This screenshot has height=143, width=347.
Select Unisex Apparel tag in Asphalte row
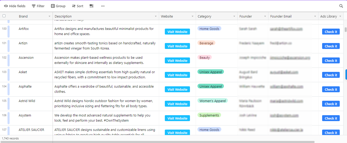click(211, 86)
